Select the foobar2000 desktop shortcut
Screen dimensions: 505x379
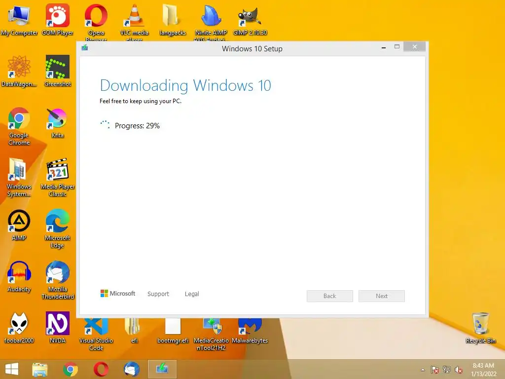[x=19, y=328]
